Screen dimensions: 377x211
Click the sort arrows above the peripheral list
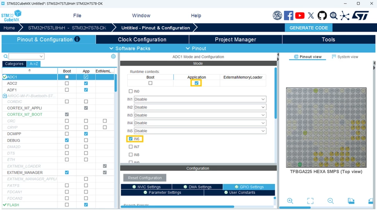29,71
